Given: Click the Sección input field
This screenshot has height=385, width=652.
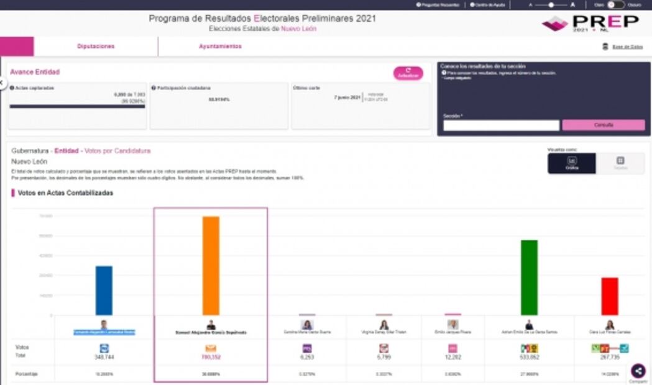Looking at the screenshot, I should coord(501,125).
